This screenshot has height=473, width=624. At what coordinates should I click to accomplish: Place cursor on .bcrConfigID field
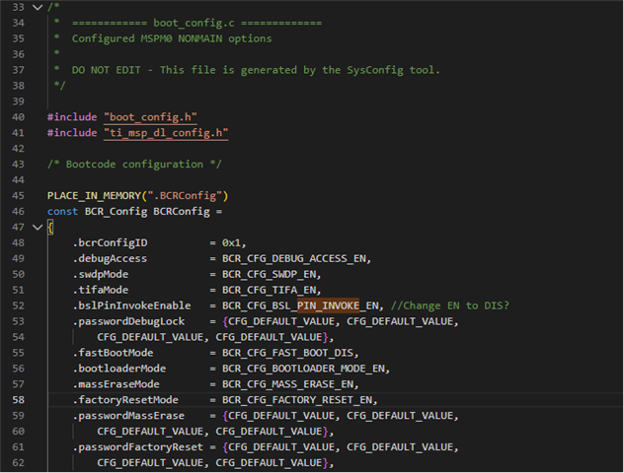112,242
